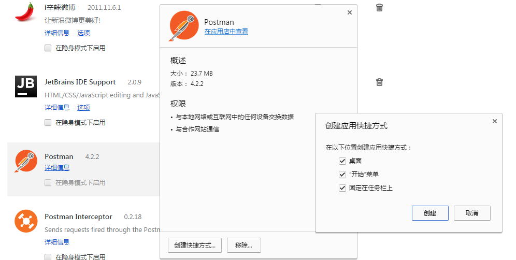Close the Postman details dialog
The image size is (516, 260).
(x=349, y=12)
